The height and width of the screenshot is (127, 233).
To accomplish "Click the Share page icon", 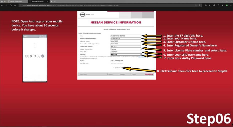I will [214, 5].
